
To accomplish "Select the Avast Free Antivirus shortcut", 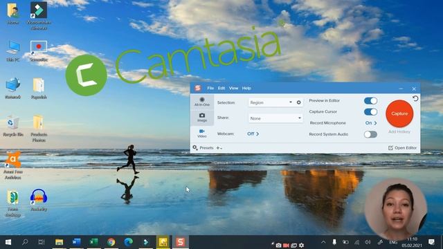I will [x=12, y=165].
